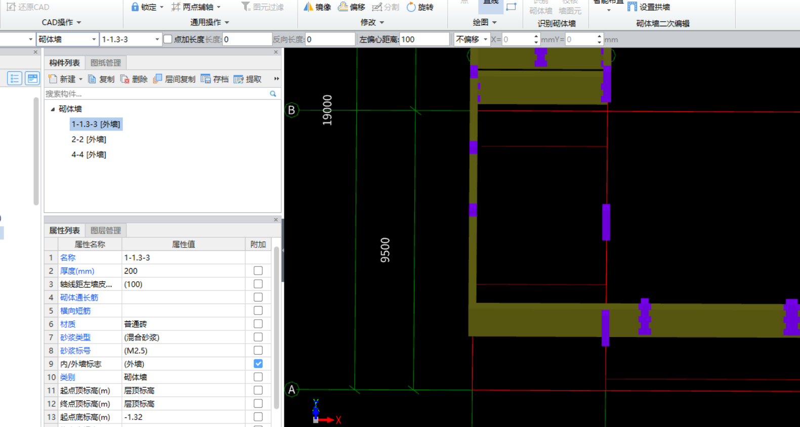Switch to the 图纸管理 tab
The image size is (800, 427).
point(106,63)
